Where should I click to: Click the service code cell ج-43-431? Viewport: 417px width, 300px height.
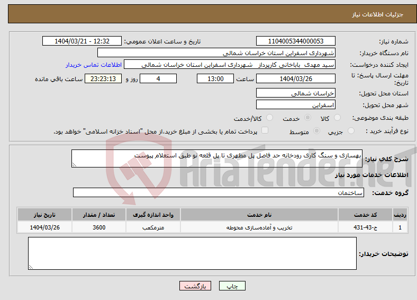[366, 227]
